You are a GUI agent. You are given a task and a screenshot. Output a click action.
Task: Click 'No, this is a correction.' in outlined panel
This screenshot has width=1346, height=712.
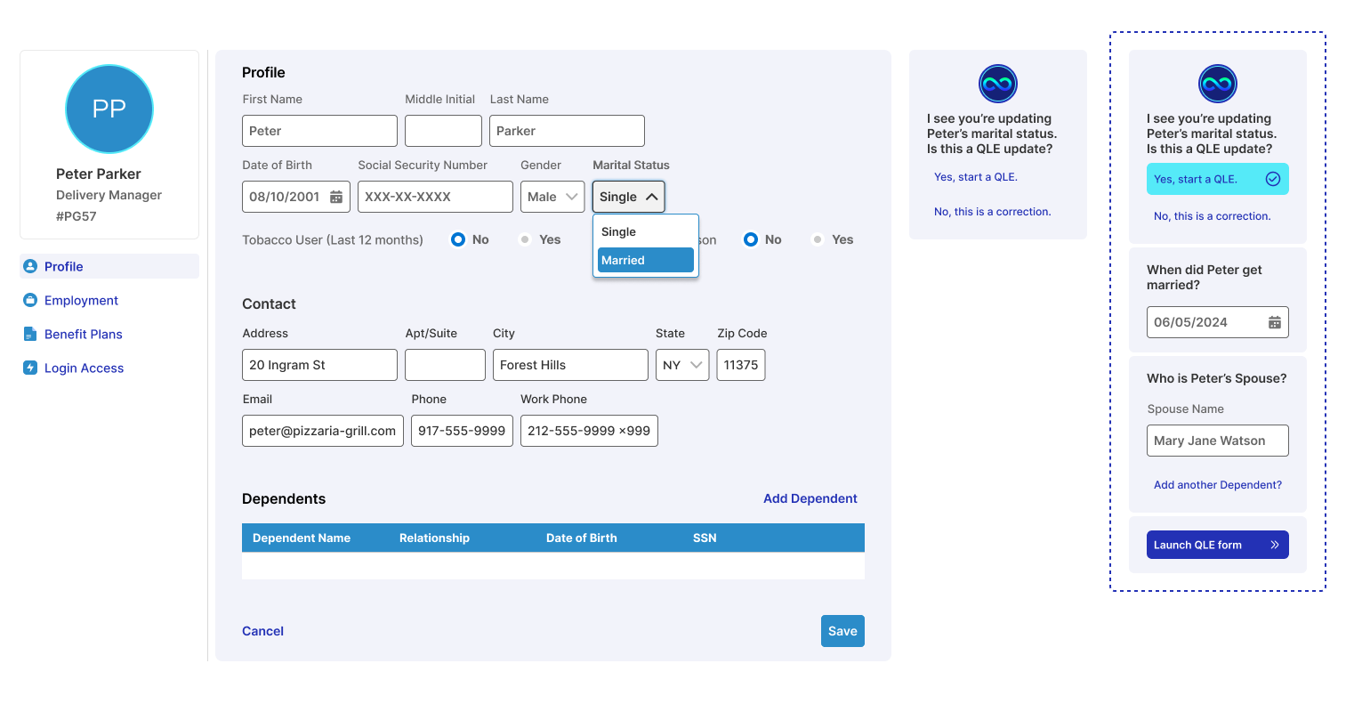click(1213, 216)
